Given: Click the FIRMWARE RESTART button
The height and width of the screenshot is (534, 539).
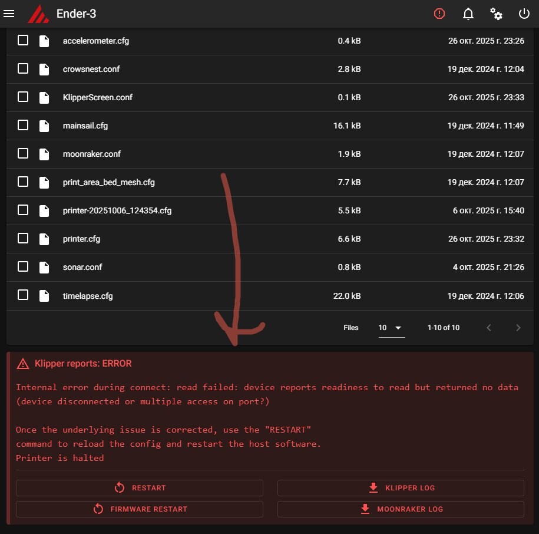Looking at the screenshot, I should point(140,509).
